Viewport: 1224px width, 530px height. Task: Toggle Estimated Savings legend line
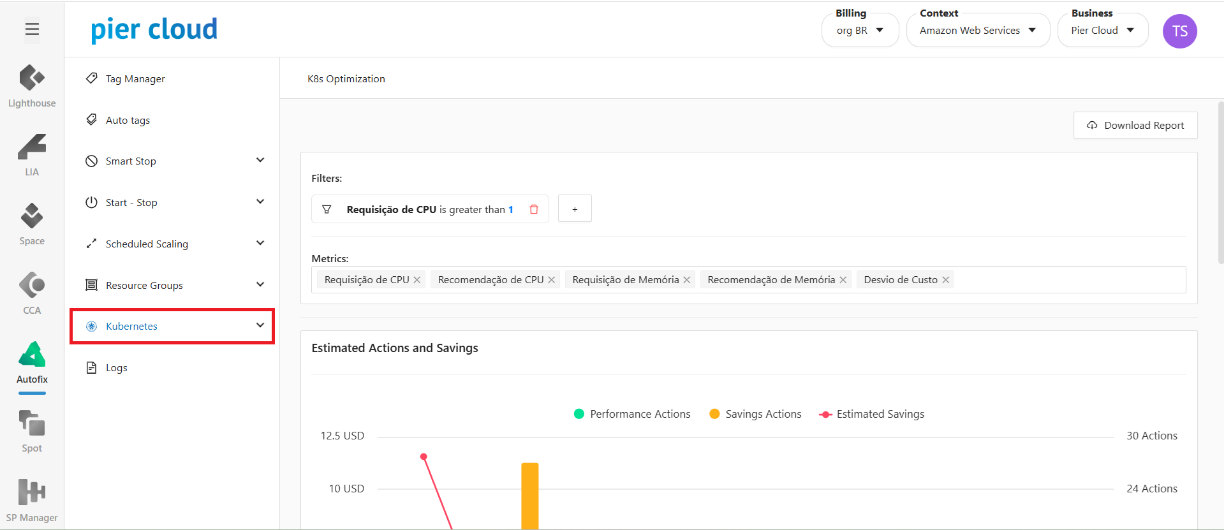[871, 414]
